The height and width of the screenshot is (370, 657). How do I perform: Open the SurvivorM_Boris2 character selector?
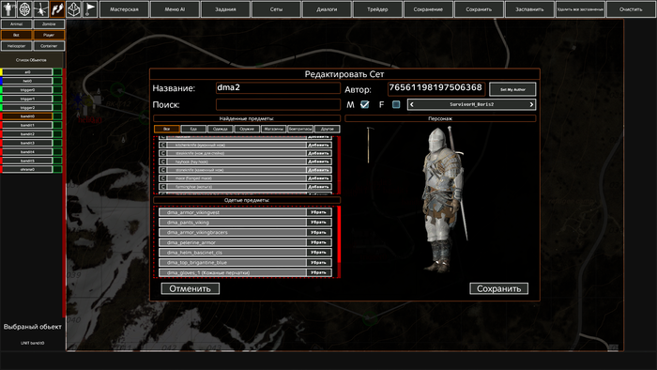(x=472, y=104)
